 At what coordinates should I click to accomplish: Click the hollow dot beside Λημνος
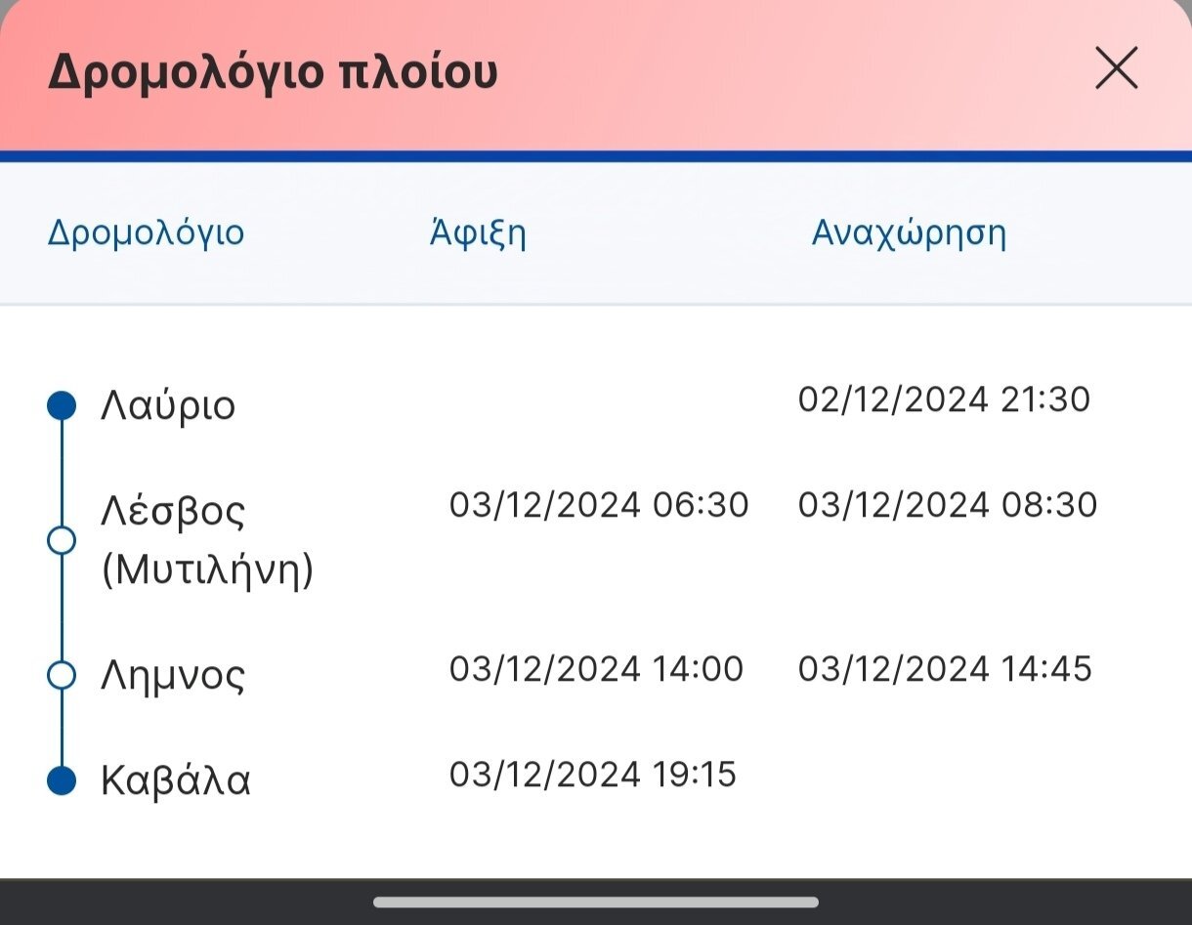62,675
